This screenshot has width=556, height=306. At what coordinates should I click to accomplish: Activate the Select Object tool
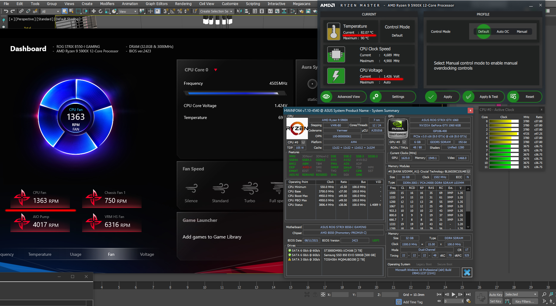65,11
